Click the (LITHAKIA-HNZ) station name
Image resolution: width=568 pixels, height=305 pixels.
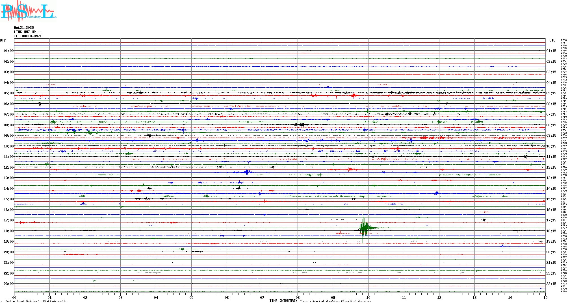tap(28, 36)
